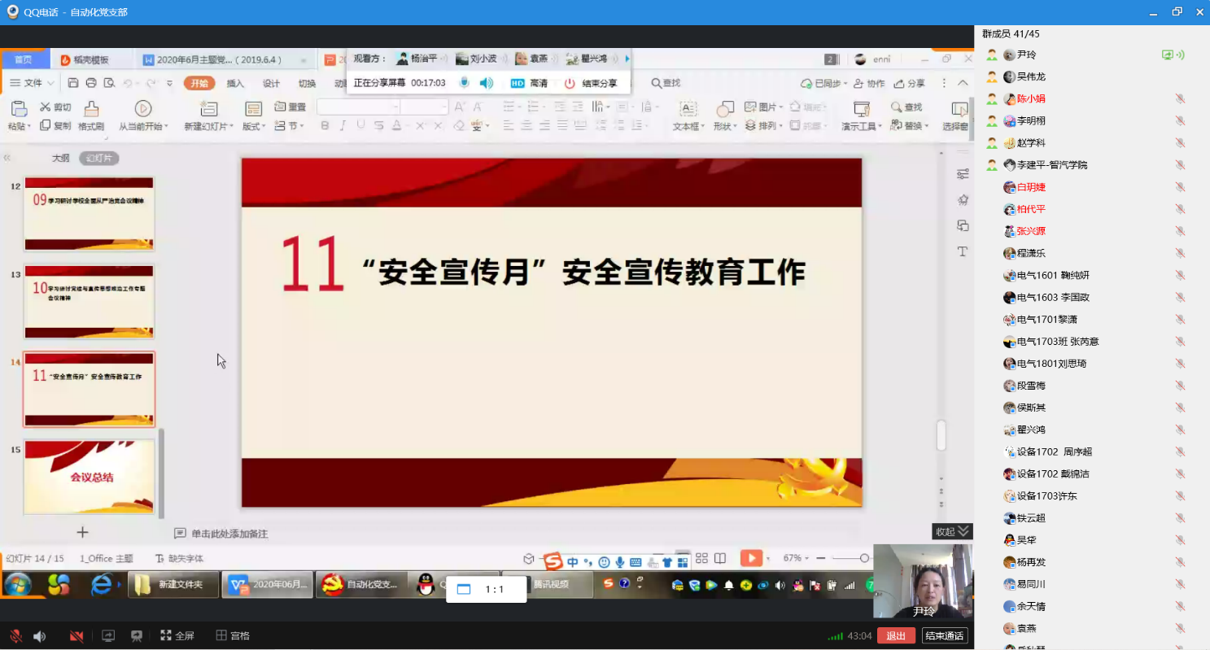
Task: Click the Text Box (文本框) icon
Action: click(x=688, y=109)
